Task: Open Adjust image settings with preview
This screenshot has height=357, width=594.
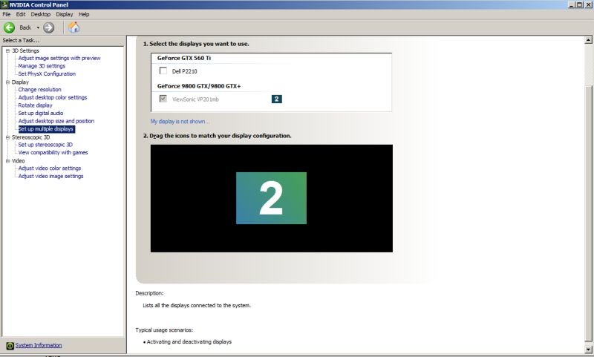Action: point(59,59)
